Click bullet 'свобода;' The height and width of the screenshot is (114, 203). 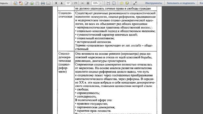82,89
